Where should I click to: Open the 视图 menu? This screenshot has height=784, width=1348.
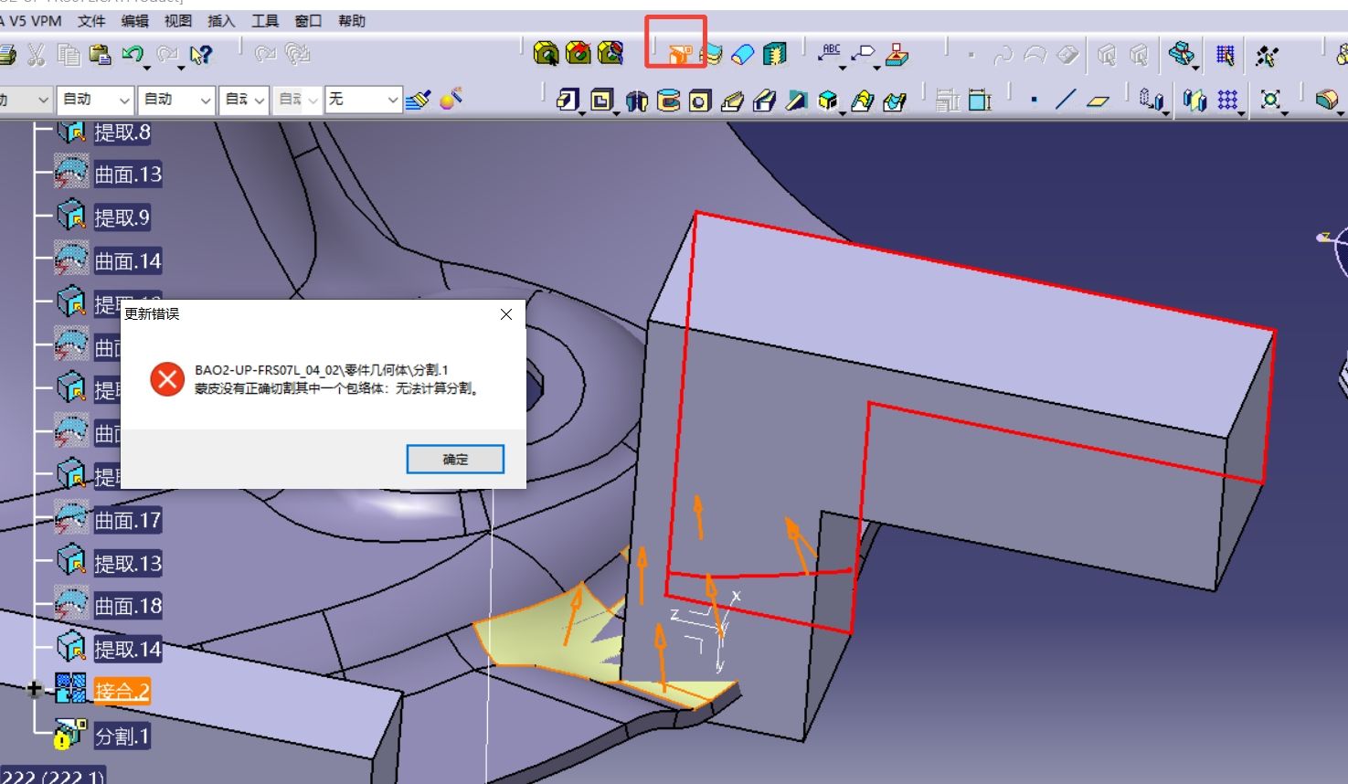178,20
